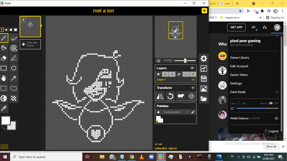Click the Windows search box
The image size is (287, 161).
click(46, 157)
